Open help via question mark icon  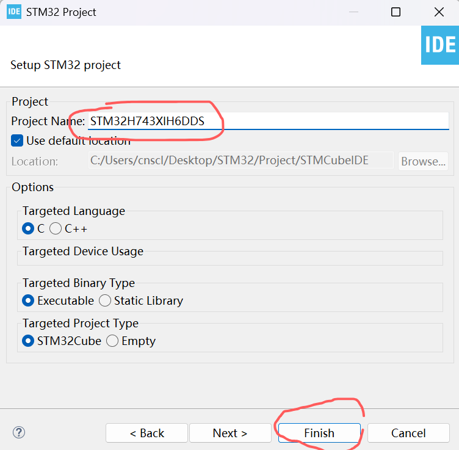[19, 432]
